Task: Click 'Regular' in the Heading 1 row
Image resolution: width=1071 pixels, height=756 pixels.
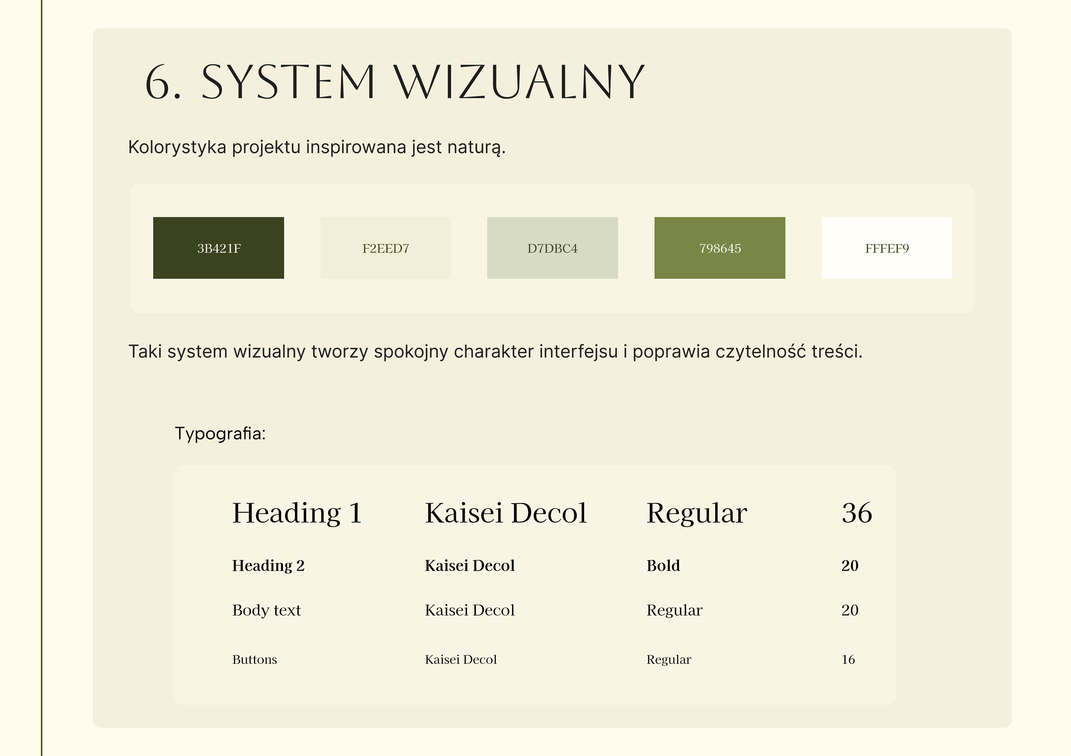Action: tap(697, 513)
